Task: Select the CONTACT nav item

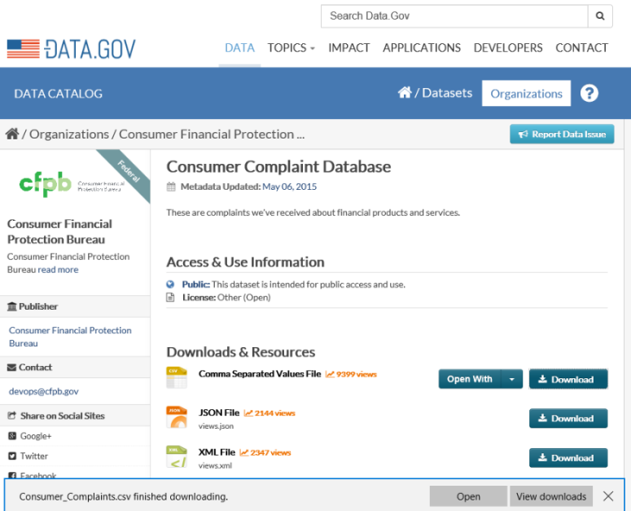Action: pyautogui.click(x=581, y=48)
